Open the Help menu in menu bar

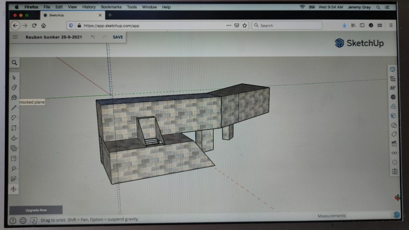[166, 7]
